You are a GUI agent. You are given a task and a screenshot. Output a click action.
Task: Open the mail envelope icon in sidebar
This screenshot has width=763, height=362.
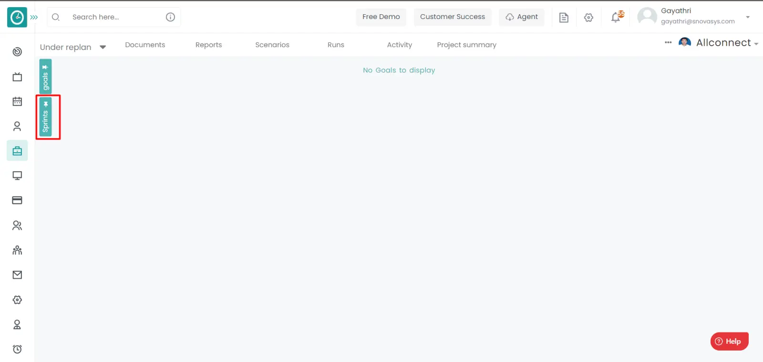17,275
